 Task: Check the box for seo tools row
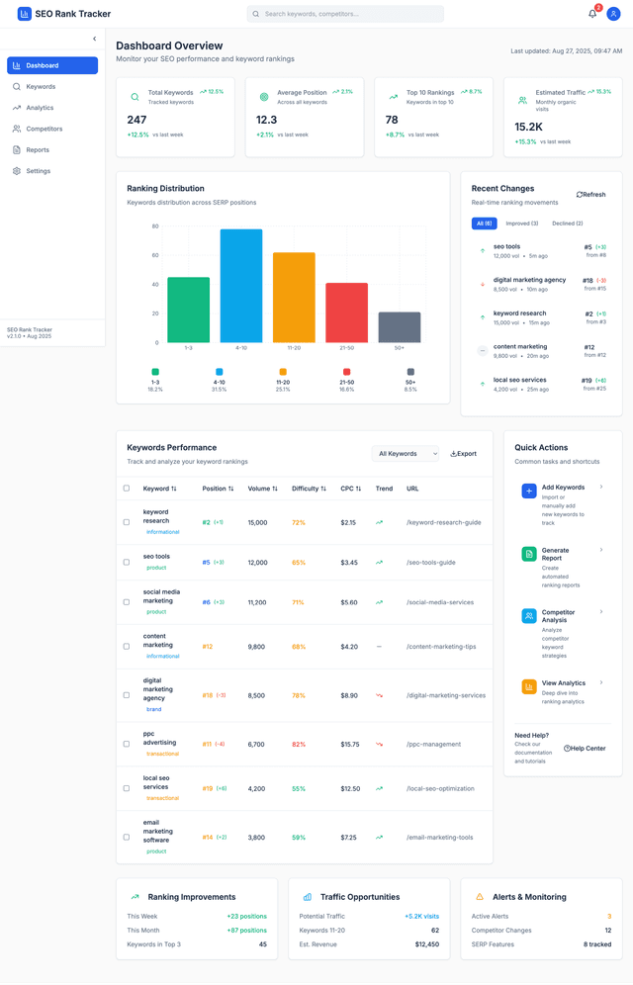click(x=127, y=562)
